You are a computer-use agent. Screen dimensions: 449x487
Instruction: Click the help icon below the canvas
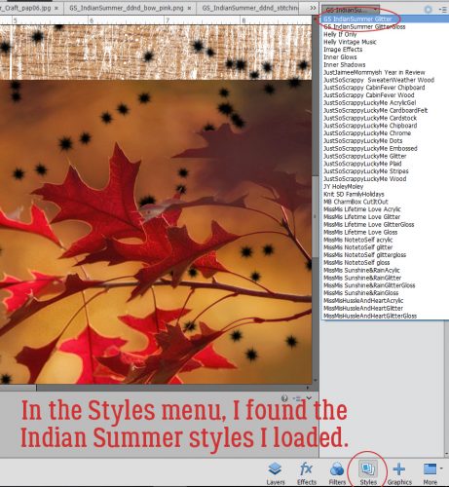(284, 398)
